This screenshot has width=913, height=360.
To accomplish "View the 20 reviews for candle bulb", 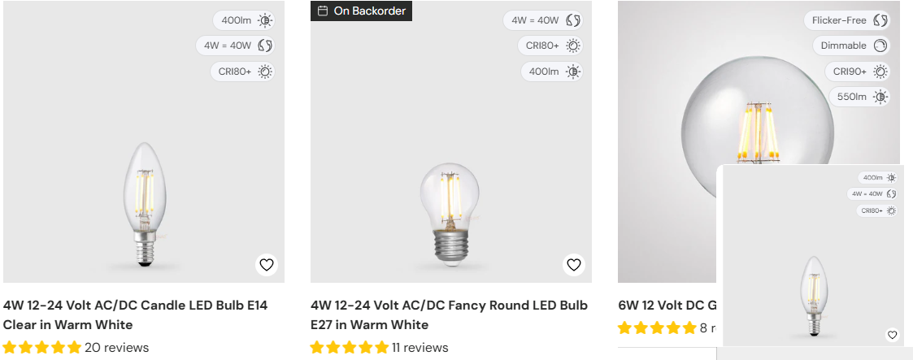I will click(x=116, y=348).
